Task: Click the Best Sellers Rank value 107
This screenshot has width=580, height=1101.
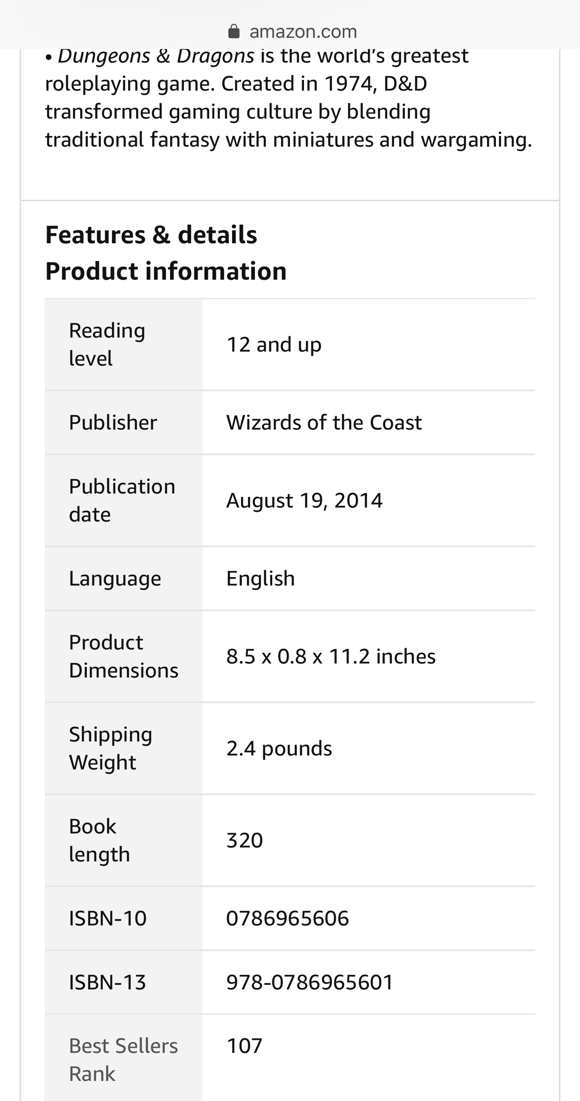Action: coord(245,1045)
